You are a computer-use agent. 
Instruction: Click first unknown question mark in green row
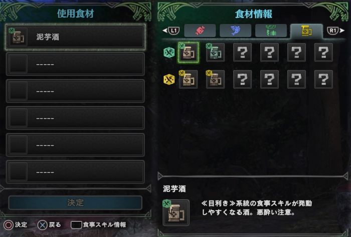click(x=242, y=52)
